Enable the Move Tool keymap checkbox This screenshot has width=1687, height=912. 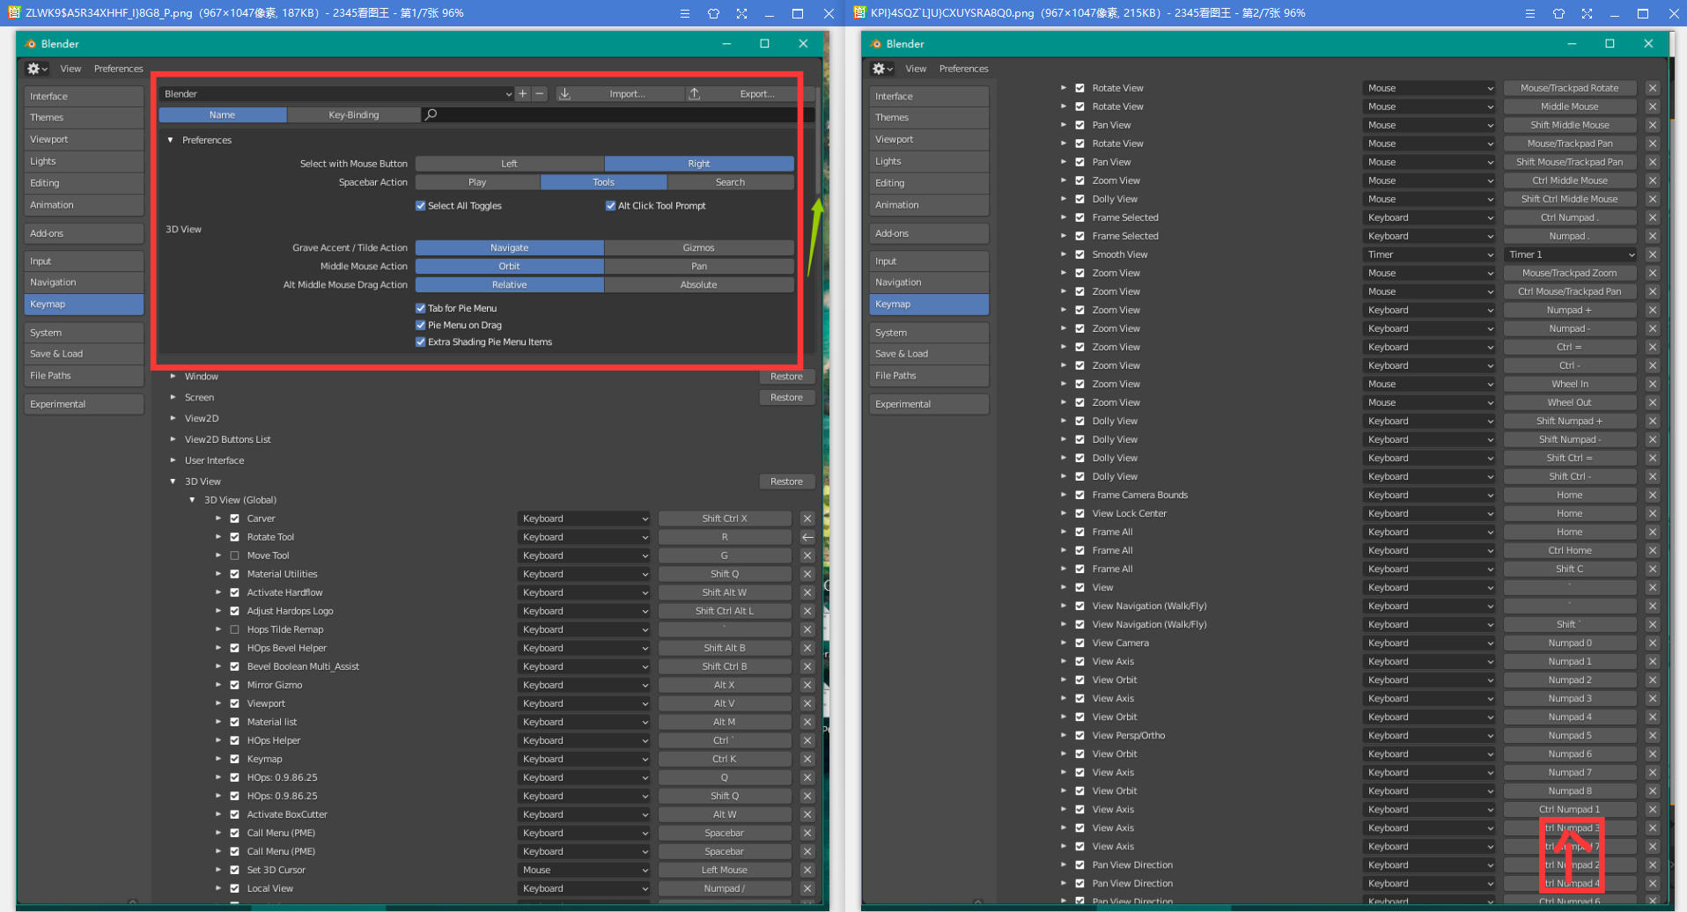click(x=235, y=555)
